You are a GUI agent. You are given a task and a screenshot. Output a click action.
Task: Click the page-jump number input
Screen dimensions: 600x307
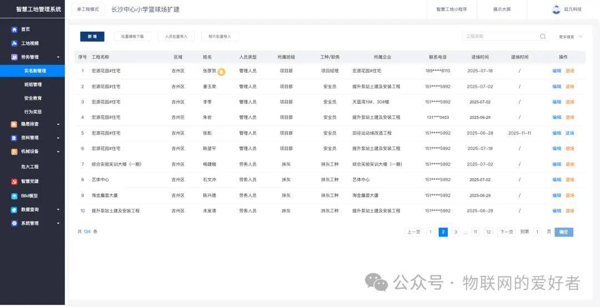click(537, 232)
